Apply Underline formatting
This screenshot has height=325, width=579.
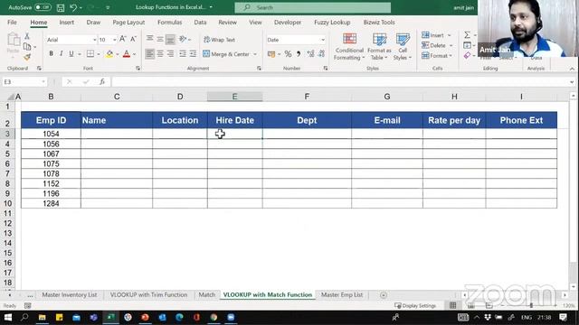point(71,54)
